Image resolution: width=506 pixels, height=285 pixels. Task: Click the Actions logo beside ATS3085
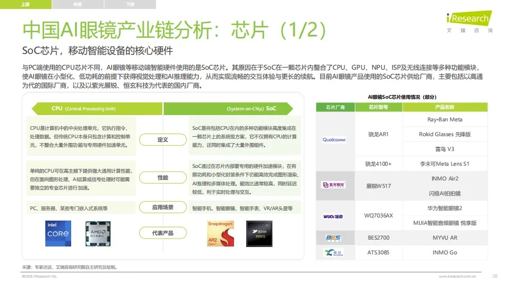[x=334, y=253]
